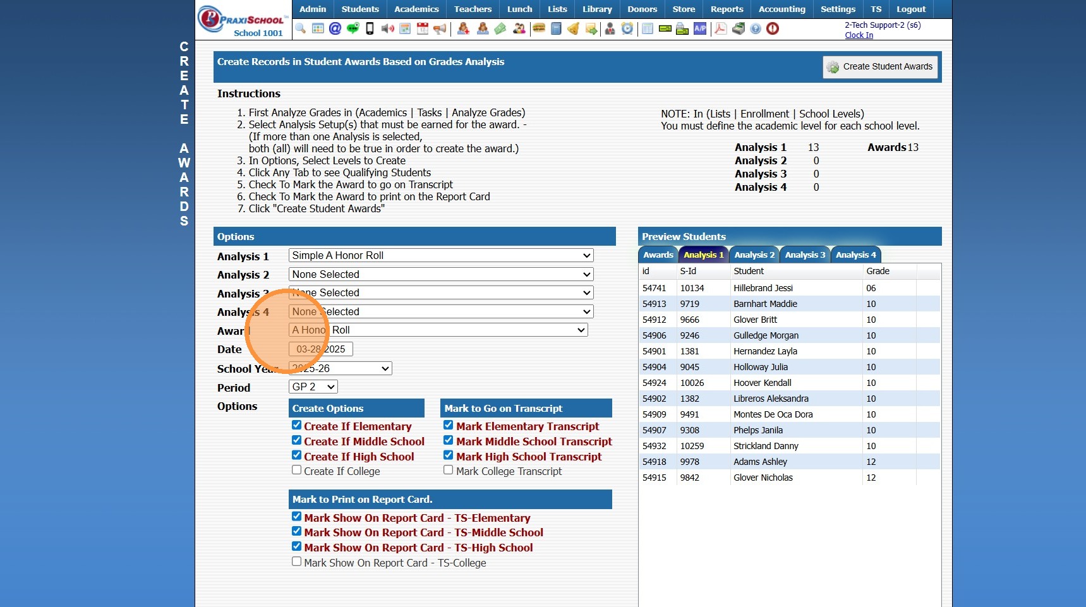
Task: Click the red exclamation alert icon
Action: click(773, 28)
